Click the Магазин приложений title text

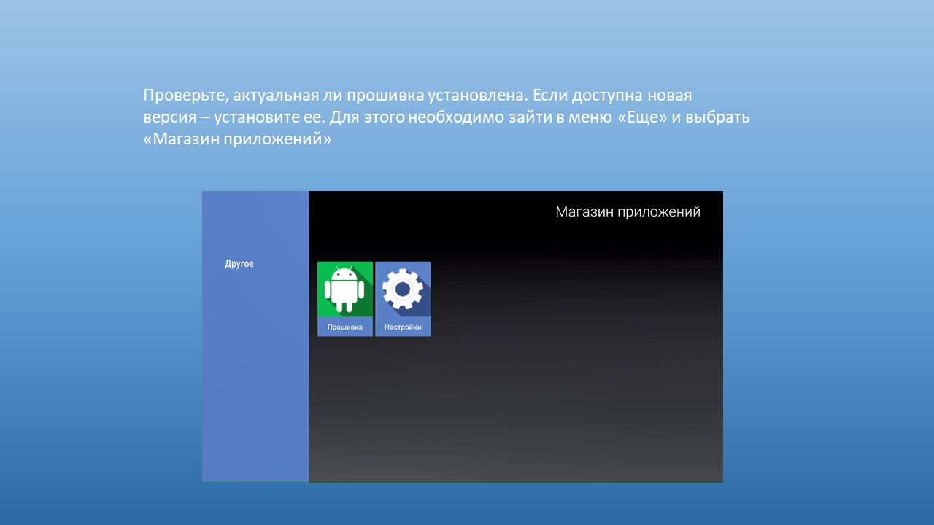tap(628, 212)
